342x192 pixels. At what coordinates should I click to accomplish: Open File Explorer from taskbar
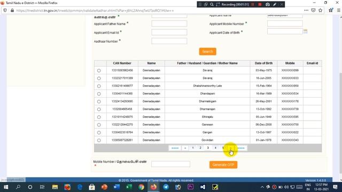[x=55, y=187]
